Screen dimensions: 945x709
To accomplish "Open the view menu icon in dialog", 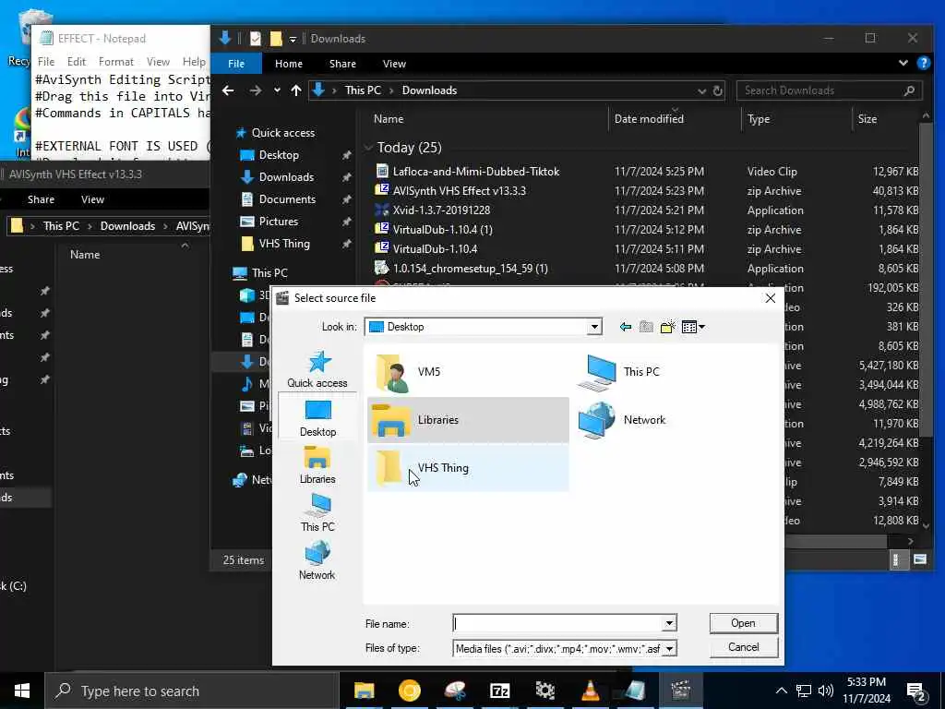I will pos(693,327).
